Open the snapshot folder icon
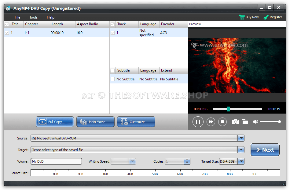The width and height of the screenshot is (290, 190). click(245, 122)
